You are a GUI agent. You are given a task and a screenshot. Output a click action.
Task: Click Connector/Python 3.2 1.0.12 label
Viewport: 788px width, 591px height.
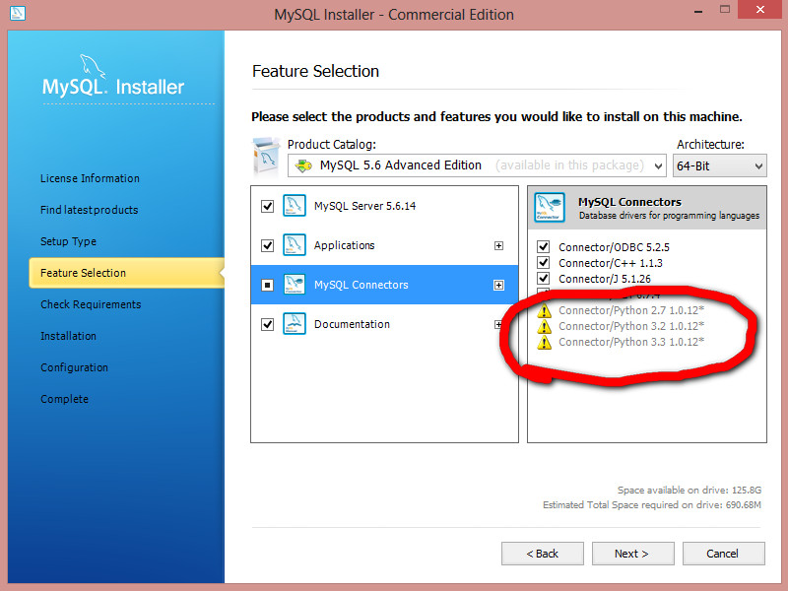(631, 326)
